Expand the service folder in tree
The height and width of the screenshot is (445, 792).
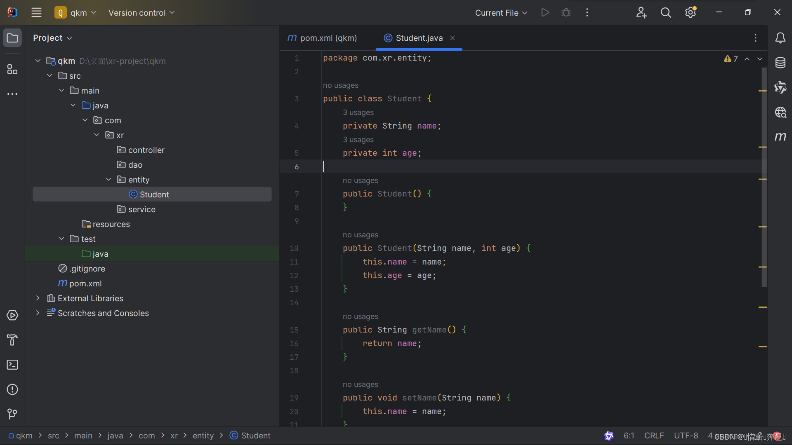[141, 209]
